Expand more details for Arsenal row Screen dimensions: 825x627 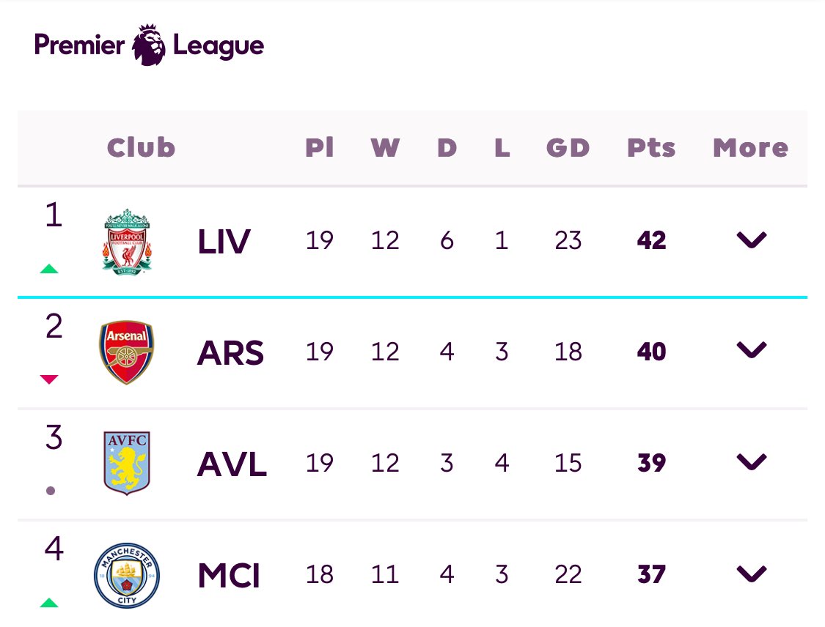752,349
